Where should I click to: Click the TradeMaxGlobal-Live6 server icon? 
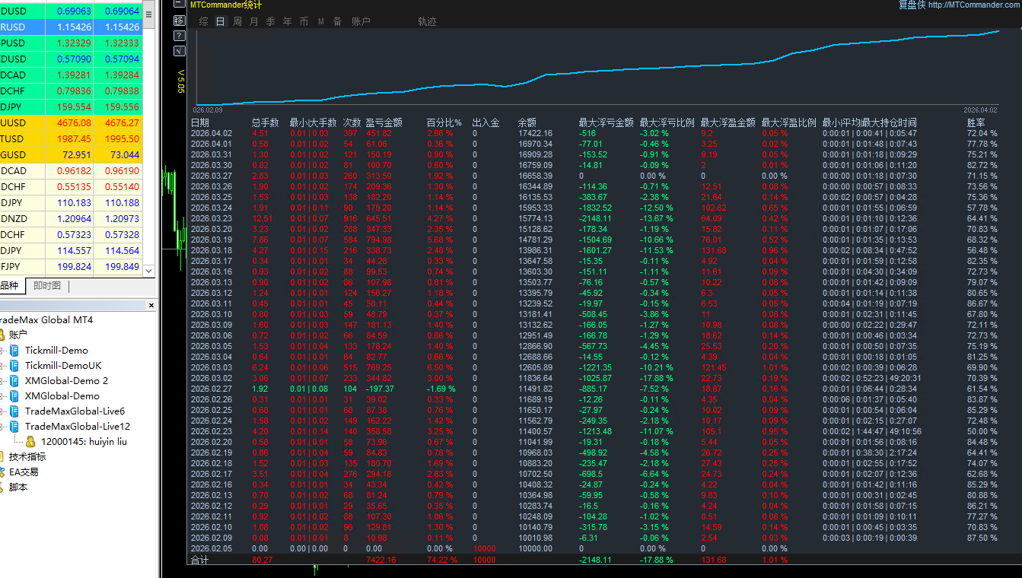coord(14,411)
